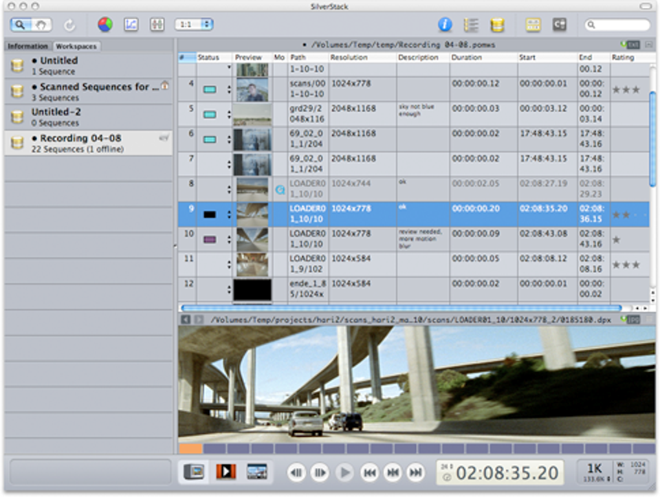660x497 pixels.
Task: Switch to the Workspaces tab
Action: tap(75, 46)
